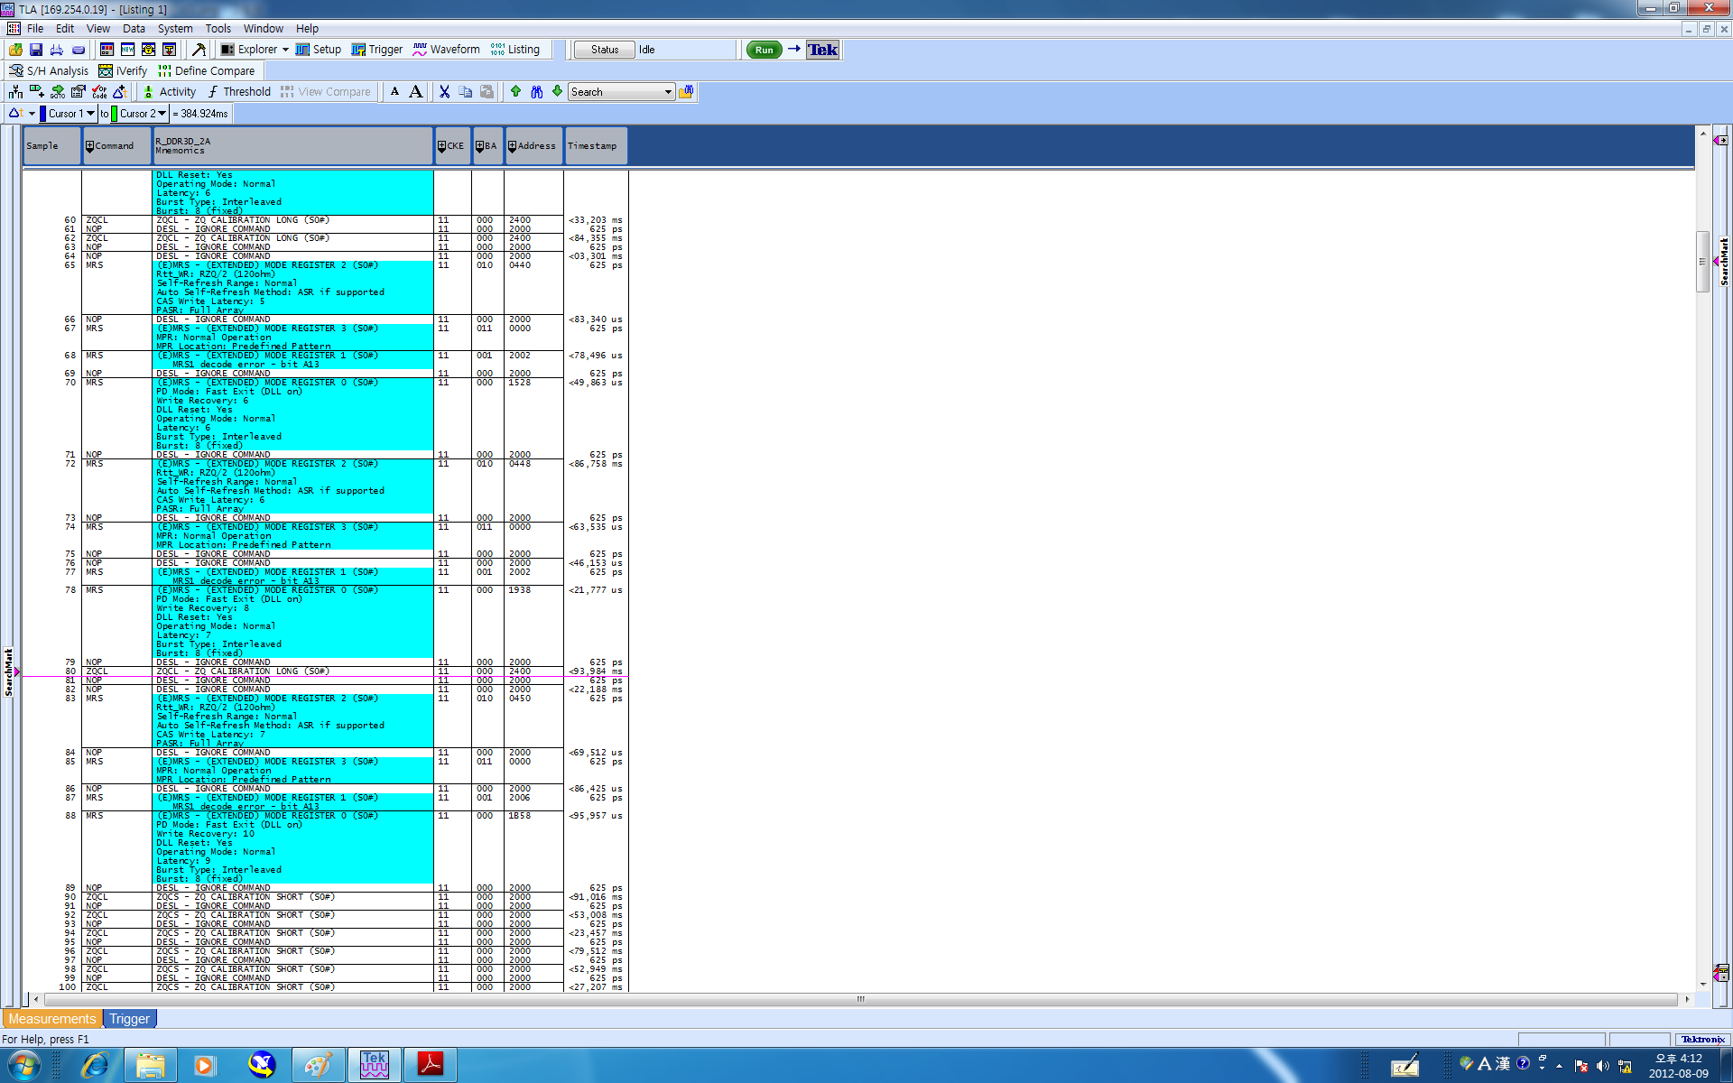This screenshot has height=1083, width=1733.
Task: Click the Address column header
Action: click(533, 146)
